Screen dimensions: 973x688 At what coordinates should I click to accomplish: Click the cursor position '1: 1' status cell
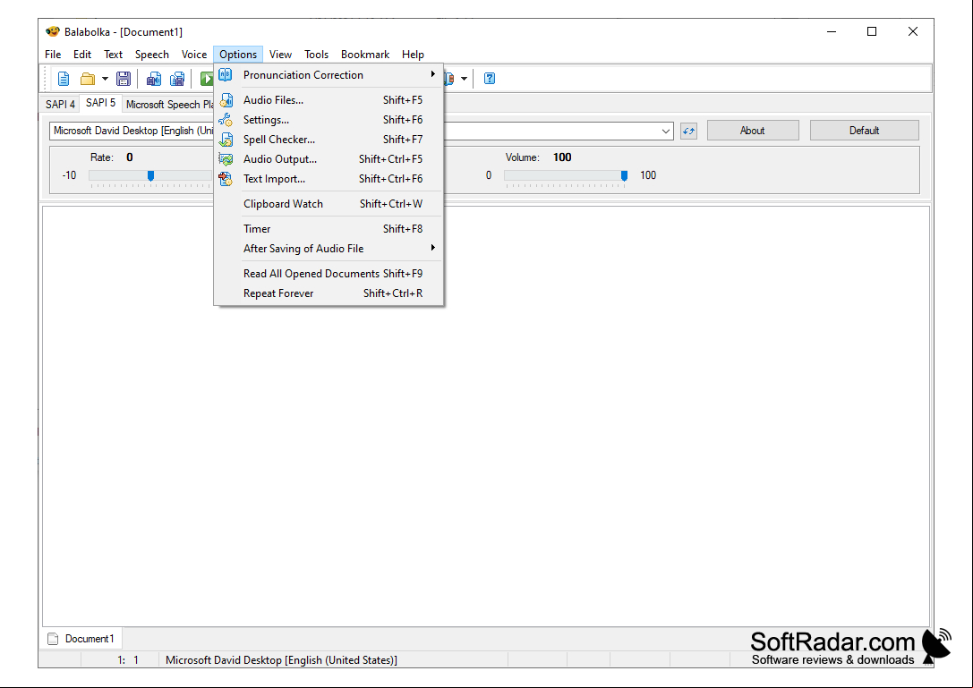tap(120, 660)
